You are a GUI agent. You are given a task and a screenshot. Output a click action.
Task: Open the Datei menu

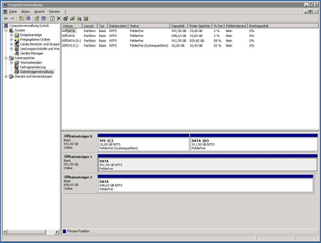coord(13,12)
